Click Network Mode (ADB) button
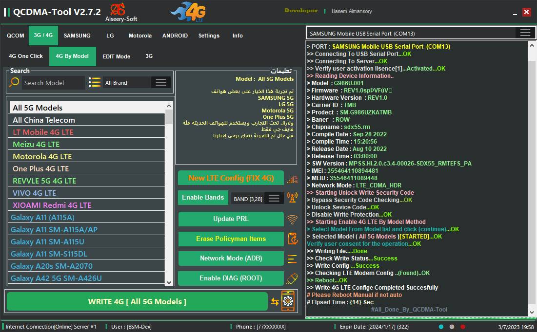 231,258
